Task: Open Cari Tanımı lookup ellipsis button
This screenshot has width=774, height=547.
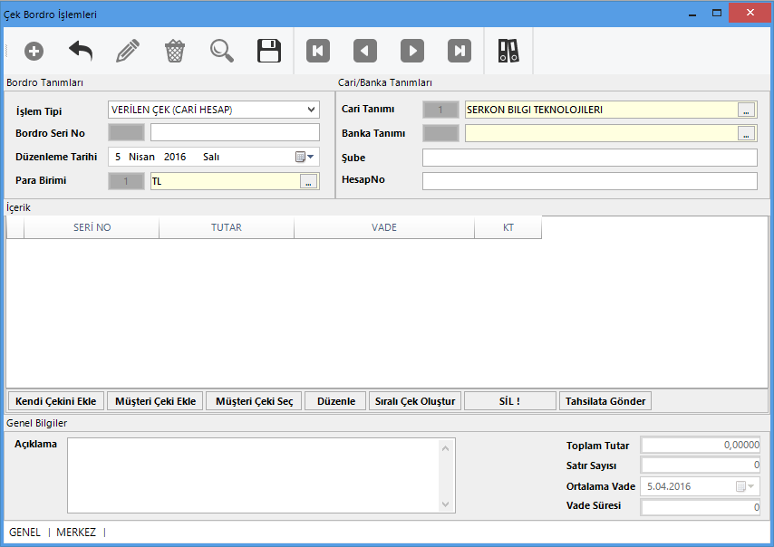Action: point(747,110)
